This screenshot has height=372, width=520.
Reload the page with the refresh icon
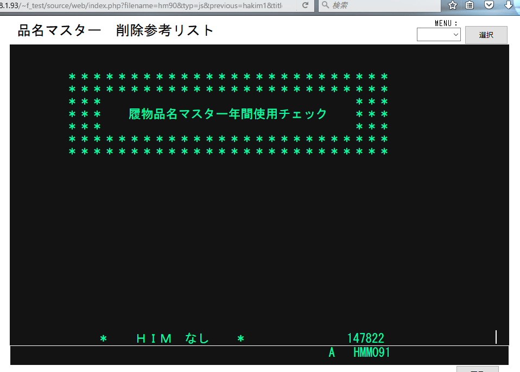305,5
